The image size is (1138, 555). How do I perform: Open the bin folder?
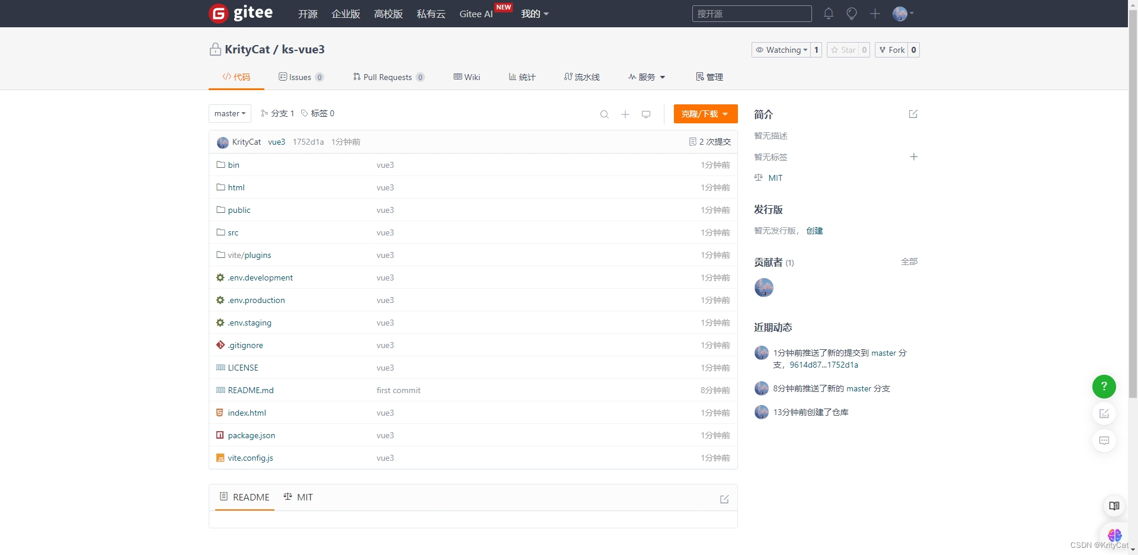pyautogui.click(x=234, y=165)
